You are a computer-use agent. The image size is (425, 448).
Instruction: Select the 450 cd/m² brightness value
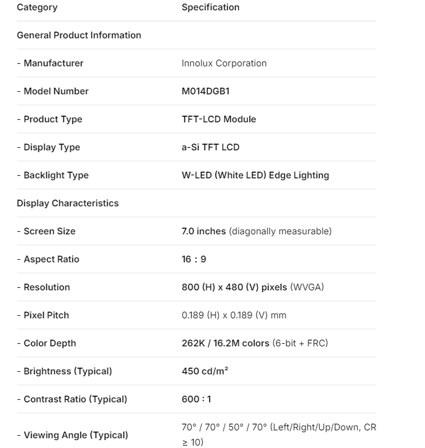(205, 371)
